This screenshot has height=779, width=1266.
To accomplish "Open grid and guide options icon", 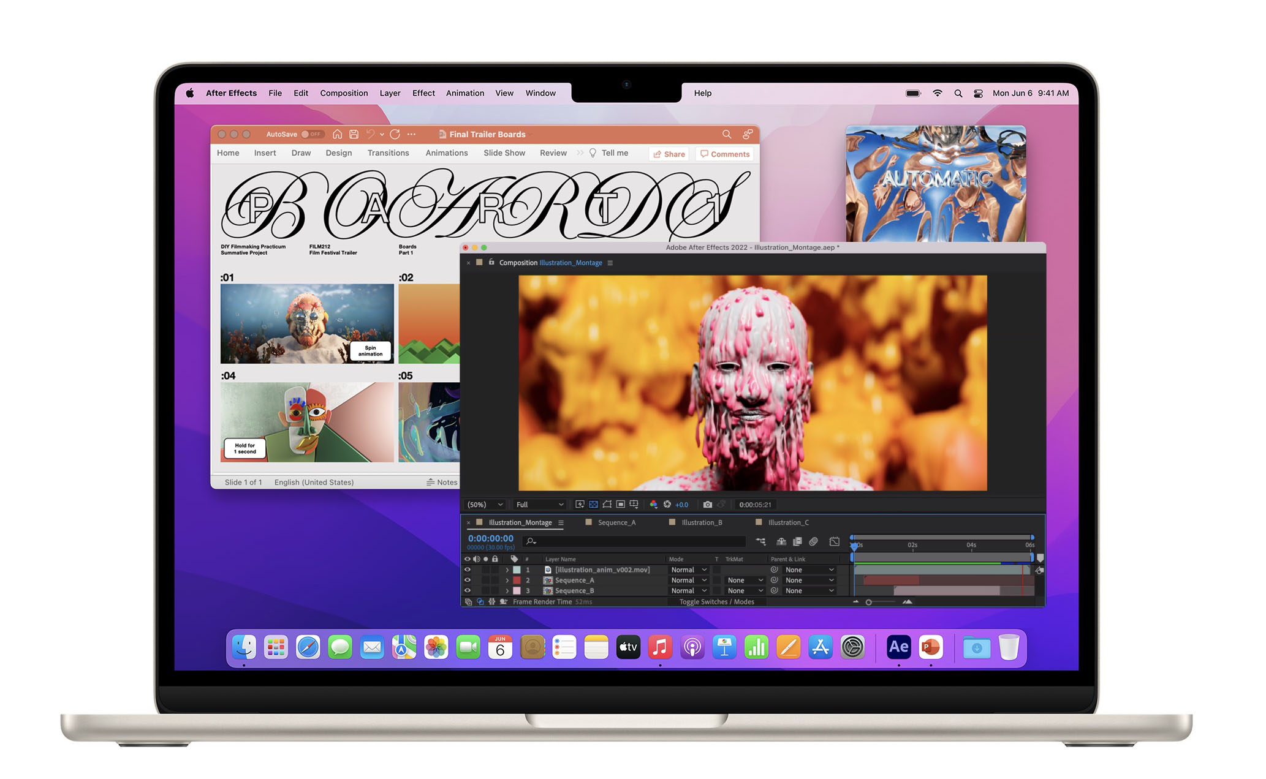I will coord(634,505).
